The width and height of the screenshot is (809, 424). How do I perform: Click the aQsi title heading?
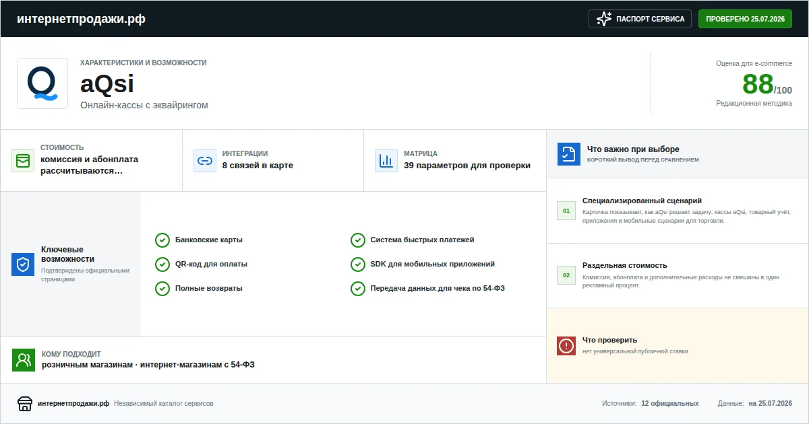(107, 84)
